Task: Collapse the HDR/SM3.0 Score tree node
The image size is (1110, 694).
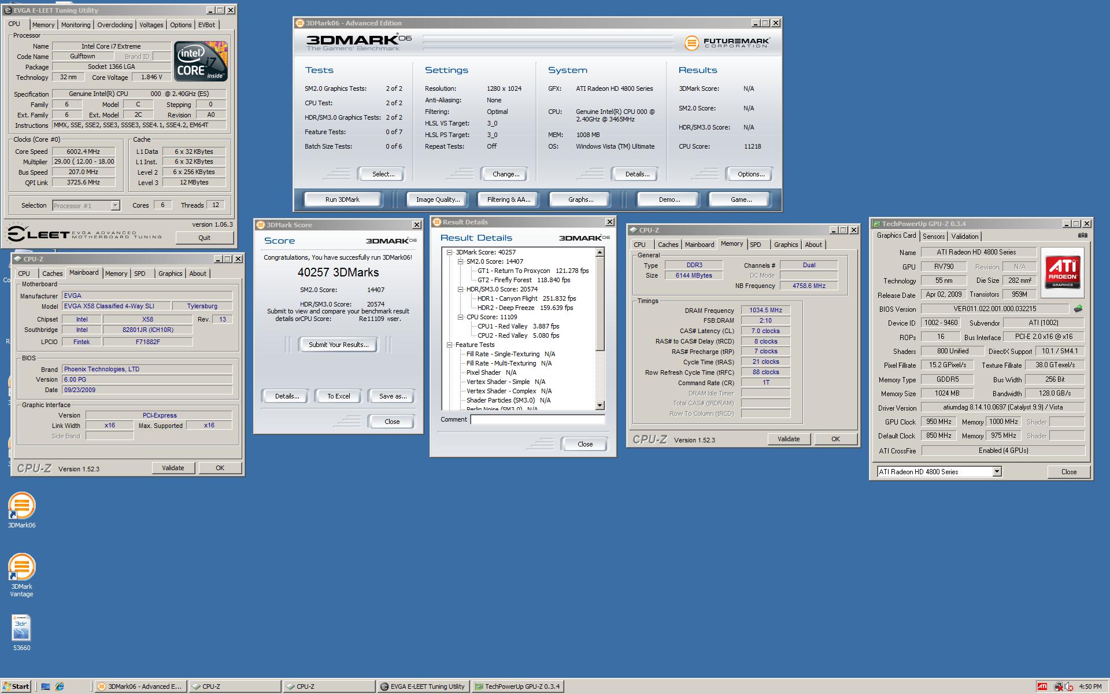Action: [x=461, y=289]
